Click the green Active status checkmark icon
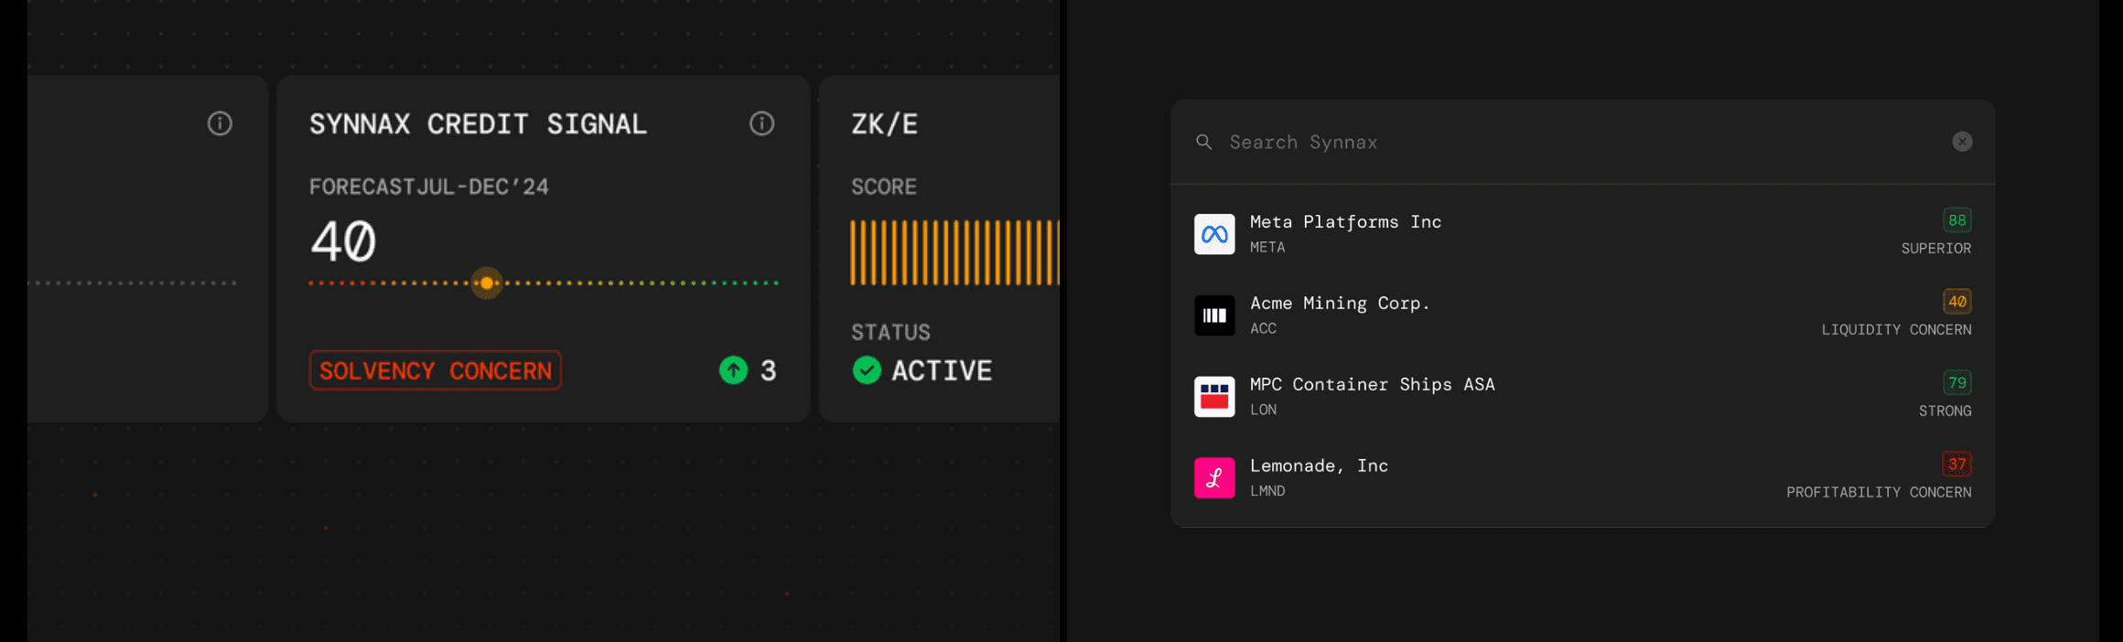This screenshot has width=2123, height=642. coord(867,370)
